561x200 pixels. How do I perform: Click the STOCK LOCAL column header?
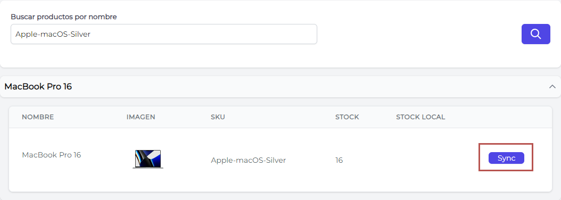point(420,117)
